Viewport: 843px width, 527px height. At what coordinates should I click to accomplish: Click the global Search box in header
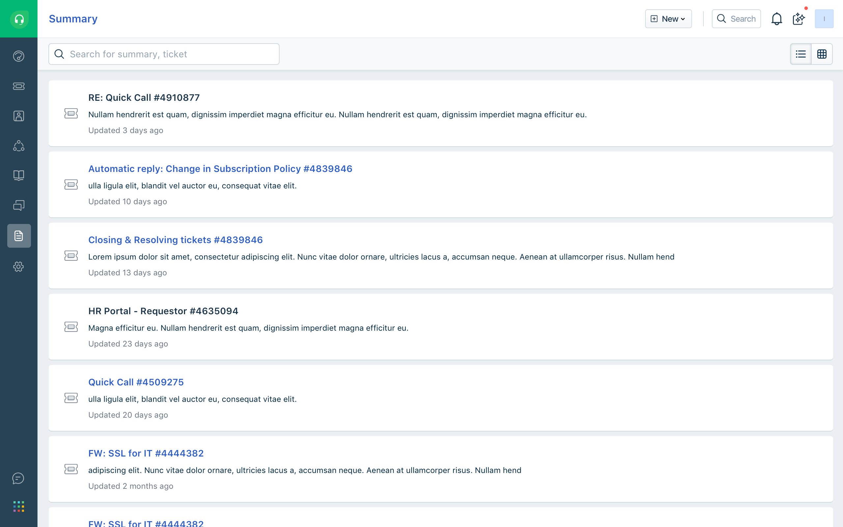(736, 19)
